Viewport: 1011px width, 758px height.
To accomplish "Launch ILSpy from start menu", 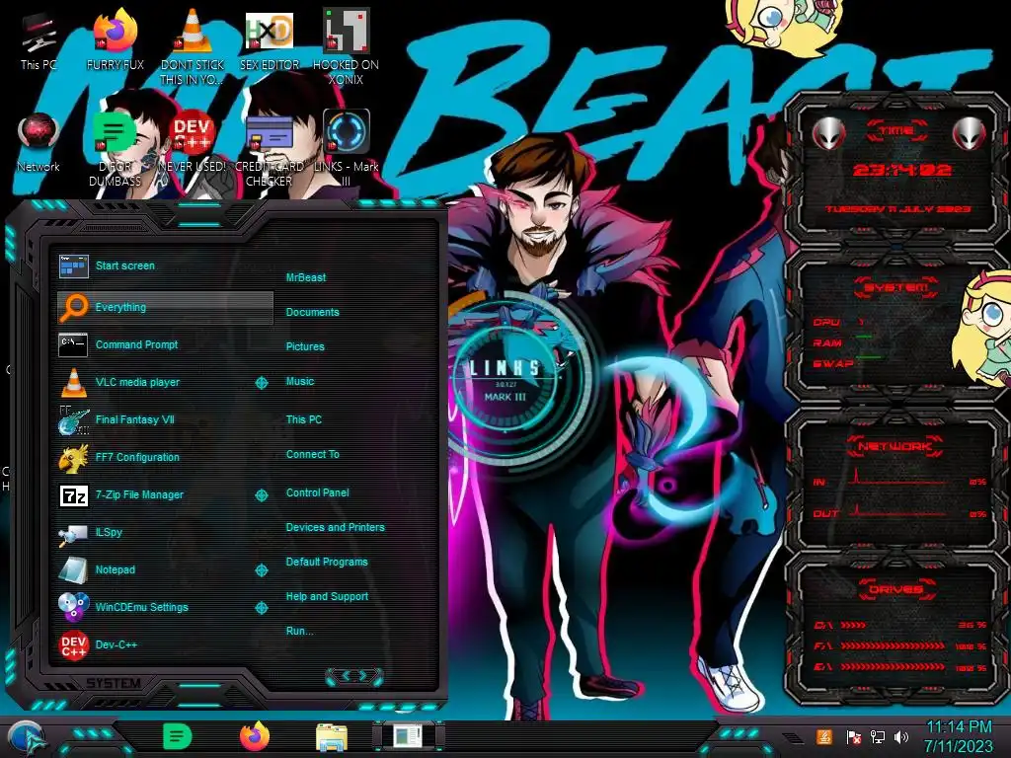I will (x=165, y=532).
